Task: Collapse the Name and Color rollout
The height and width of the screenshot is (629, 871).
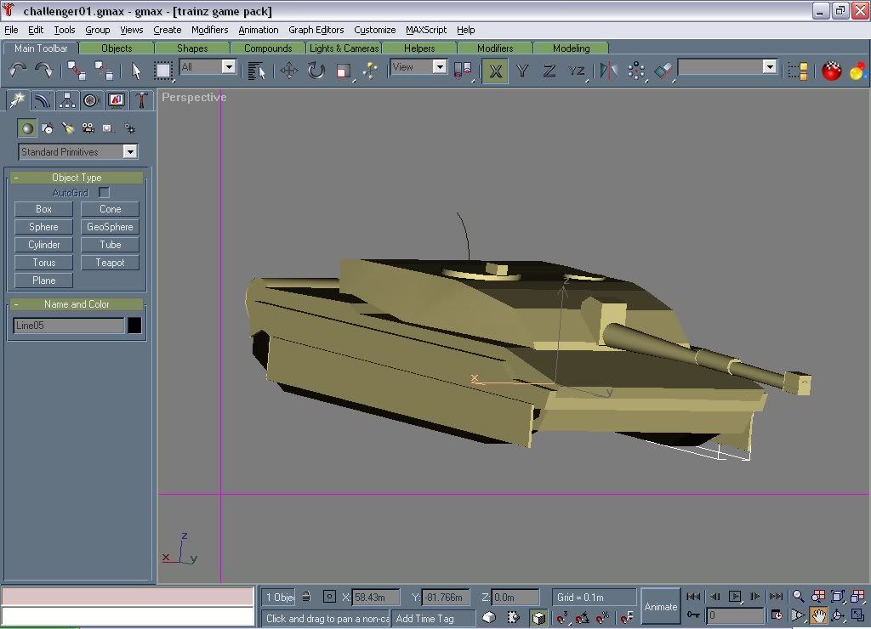Action: click(x=77, y=304)
